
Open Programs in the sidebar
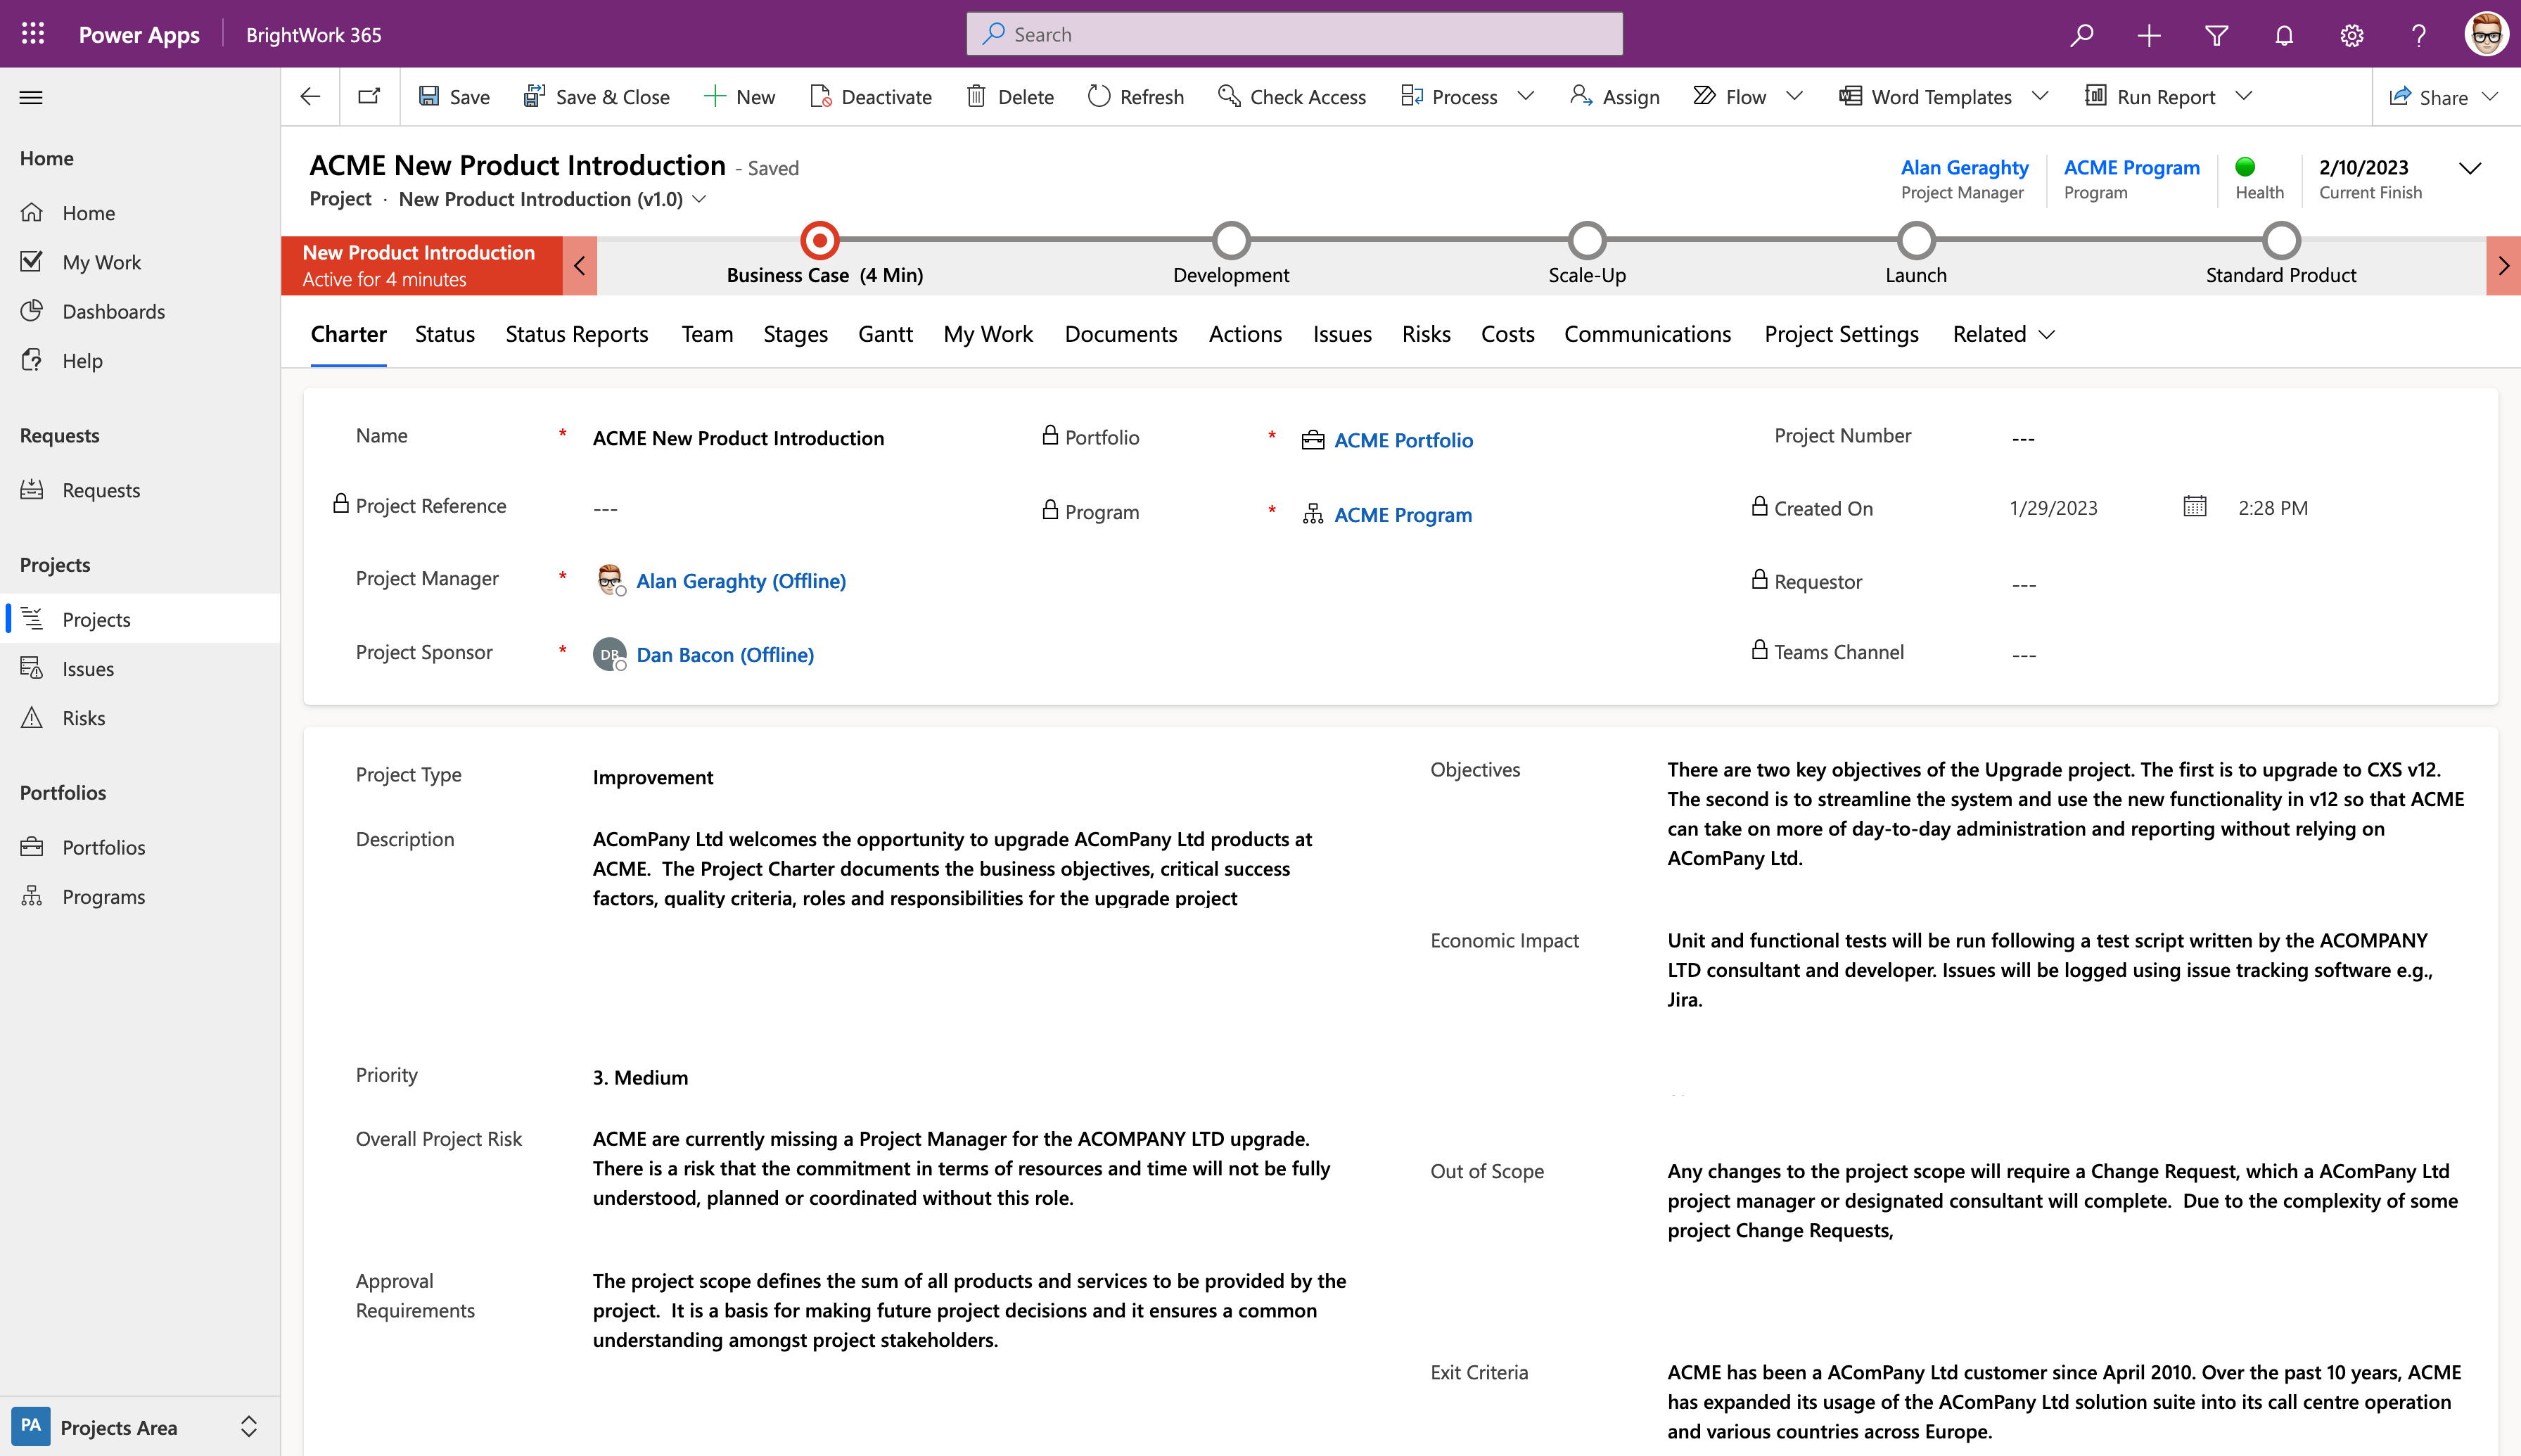[x=140, y=896]
